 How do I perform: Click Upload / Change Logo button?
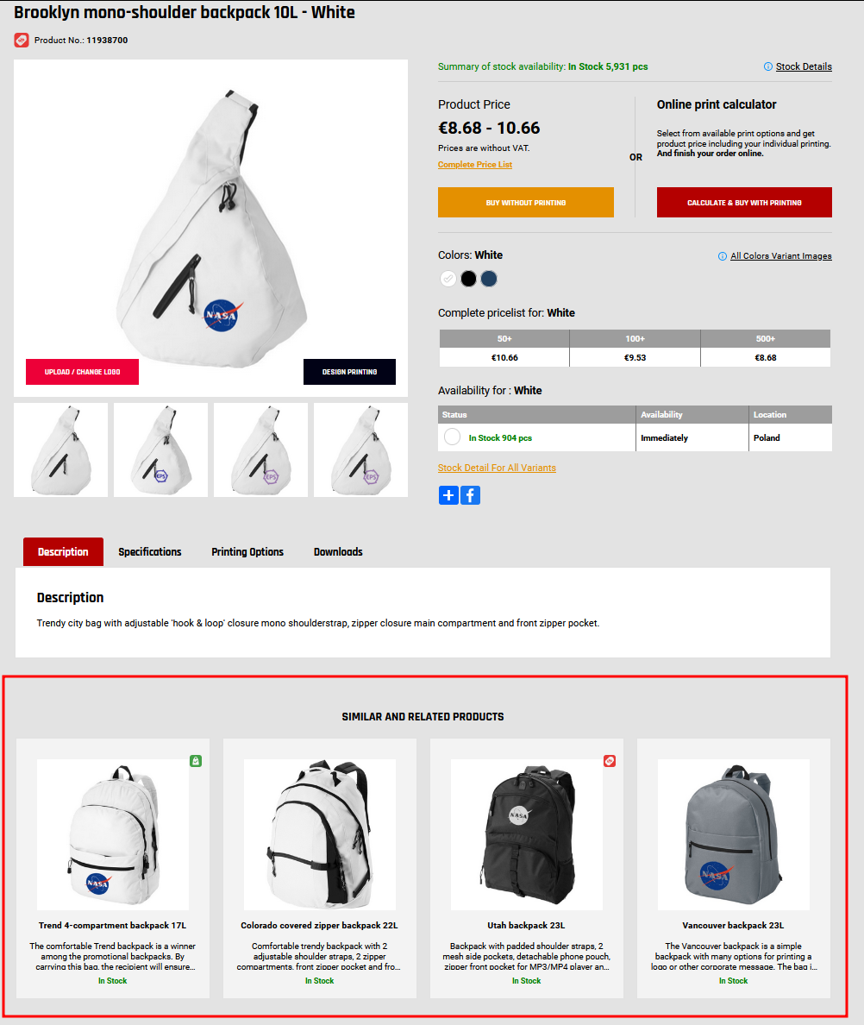click(82, 372)
